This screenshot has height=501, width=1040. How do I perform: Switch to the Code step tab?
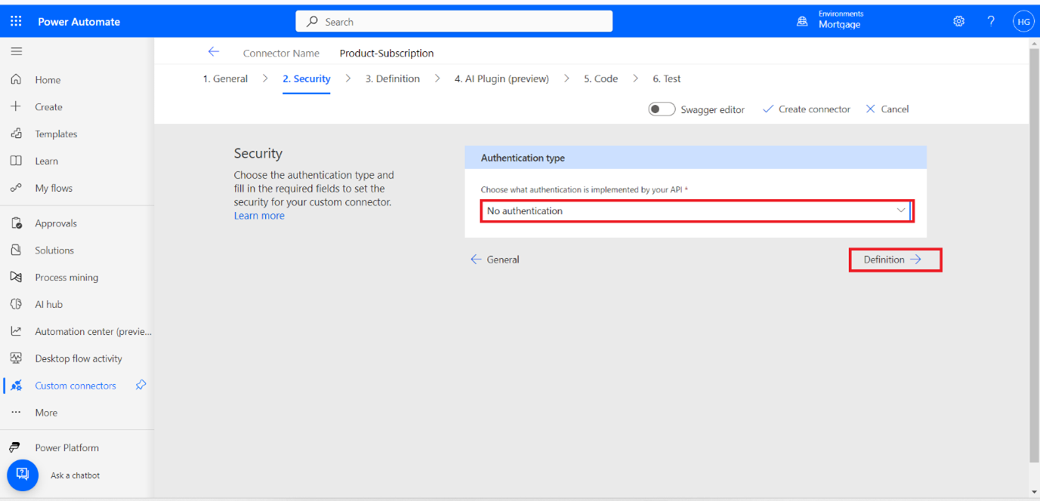click(x=600, y=78)
